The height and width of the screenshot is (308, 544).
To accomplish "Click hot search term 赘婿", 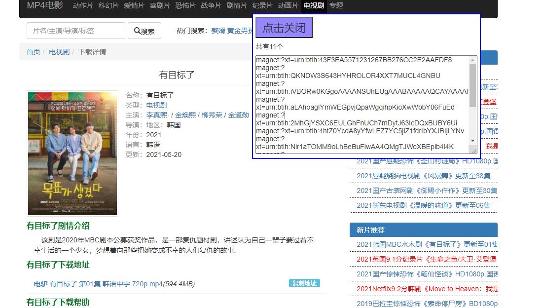I will point(218,31).
